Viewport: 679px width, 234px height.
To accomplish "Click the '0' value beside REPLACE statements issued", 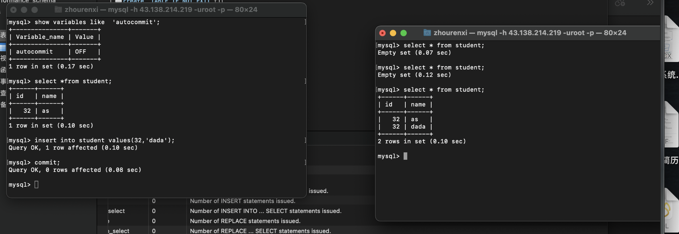I will click(x=154, y=221).
